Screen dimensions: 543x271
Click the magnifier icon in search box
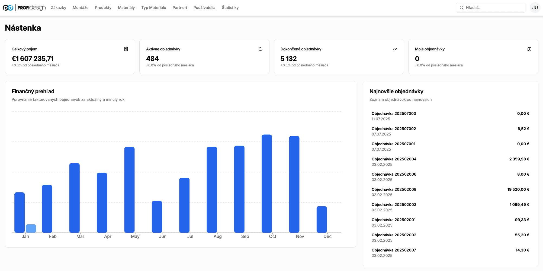coord(462,8)
